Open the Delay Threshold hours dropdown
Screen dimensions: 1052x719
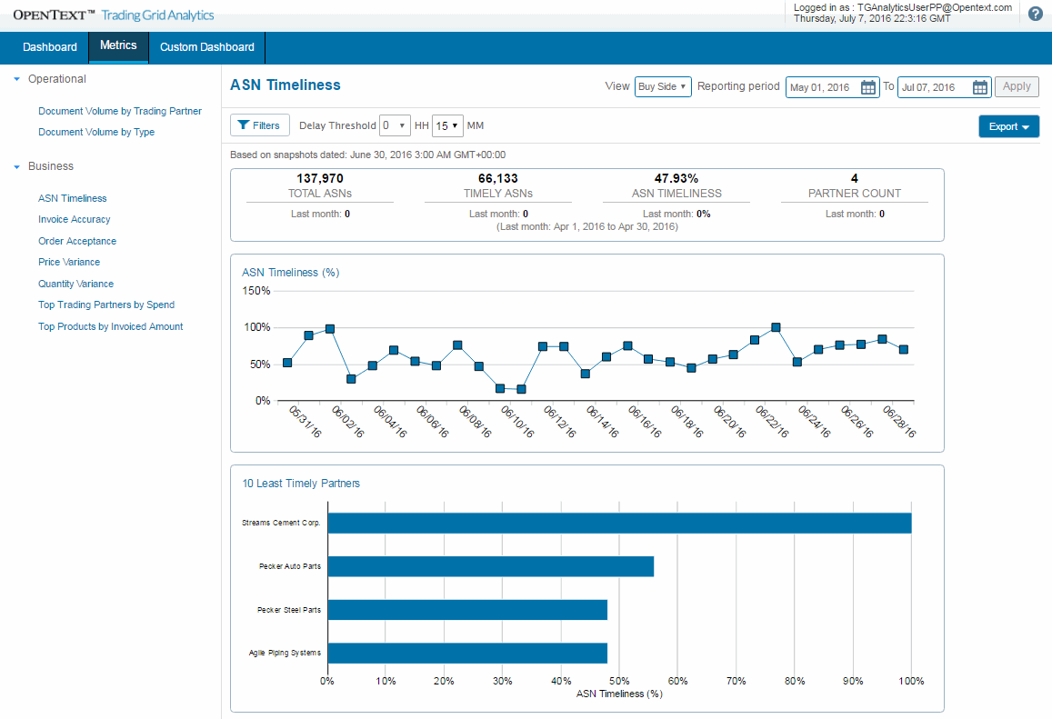click(395, 125)
